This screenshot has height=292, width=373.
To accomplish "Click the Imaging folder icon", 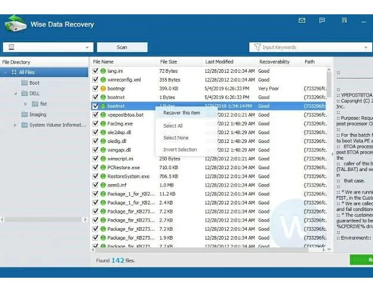I will [x=24, y=114].
